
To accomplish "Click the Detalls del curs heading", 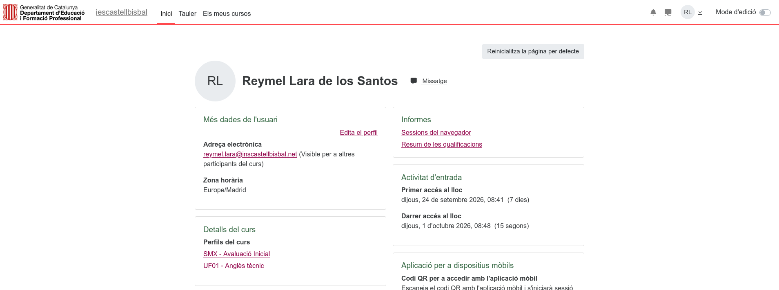I will (229, 229).
